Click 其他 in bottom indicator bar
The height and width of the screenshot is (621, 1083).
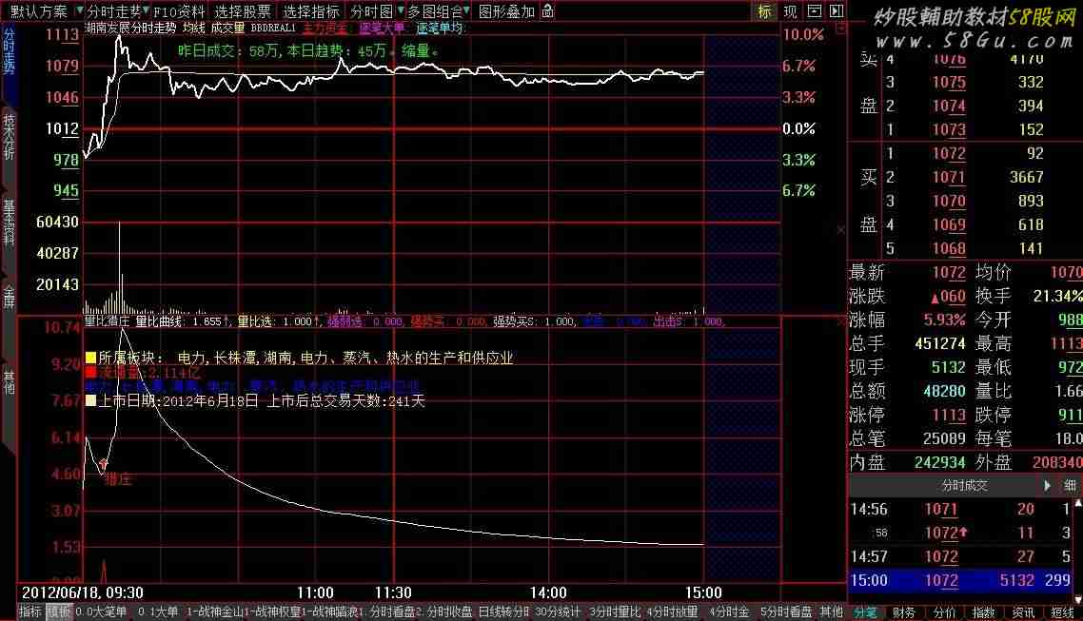[831, 612]
